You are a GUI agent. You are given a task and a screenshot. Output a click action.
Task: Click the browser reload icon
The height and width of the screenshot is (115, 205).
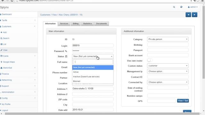[x=12, y=1]
